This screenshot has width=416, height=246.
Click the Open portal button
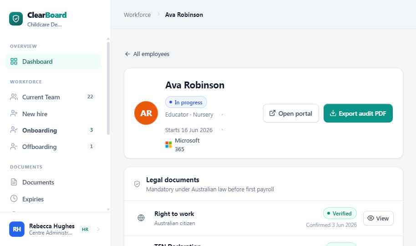coord(291,113)
